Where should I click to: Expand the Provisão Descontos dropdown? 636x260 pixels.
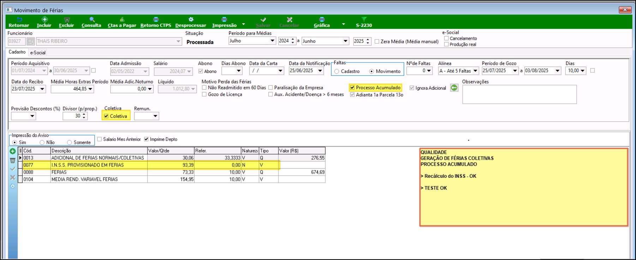point(32,116)
